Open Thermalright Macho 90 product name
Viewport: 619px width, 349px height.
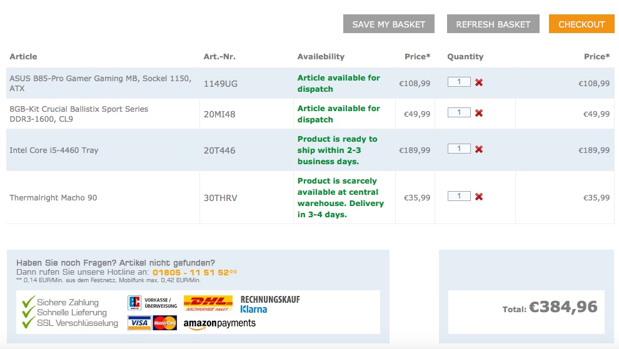(x=53, y=198)
